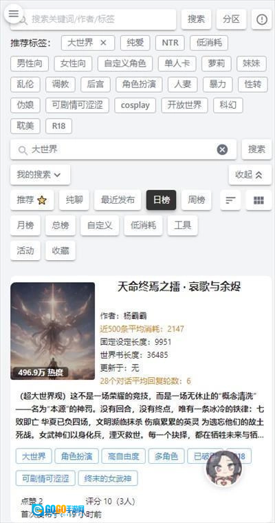Collapse the panel with 收起
Viewport: 275px width, 523px height.
250,175
